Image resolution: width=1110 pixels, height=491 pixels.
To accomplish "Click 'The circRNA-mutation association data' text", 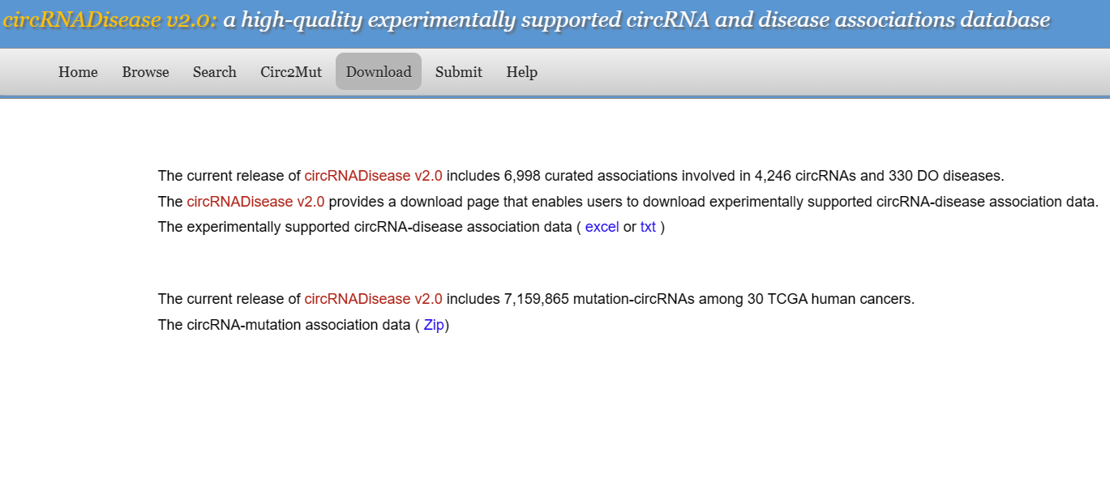I will click(284, 325).
